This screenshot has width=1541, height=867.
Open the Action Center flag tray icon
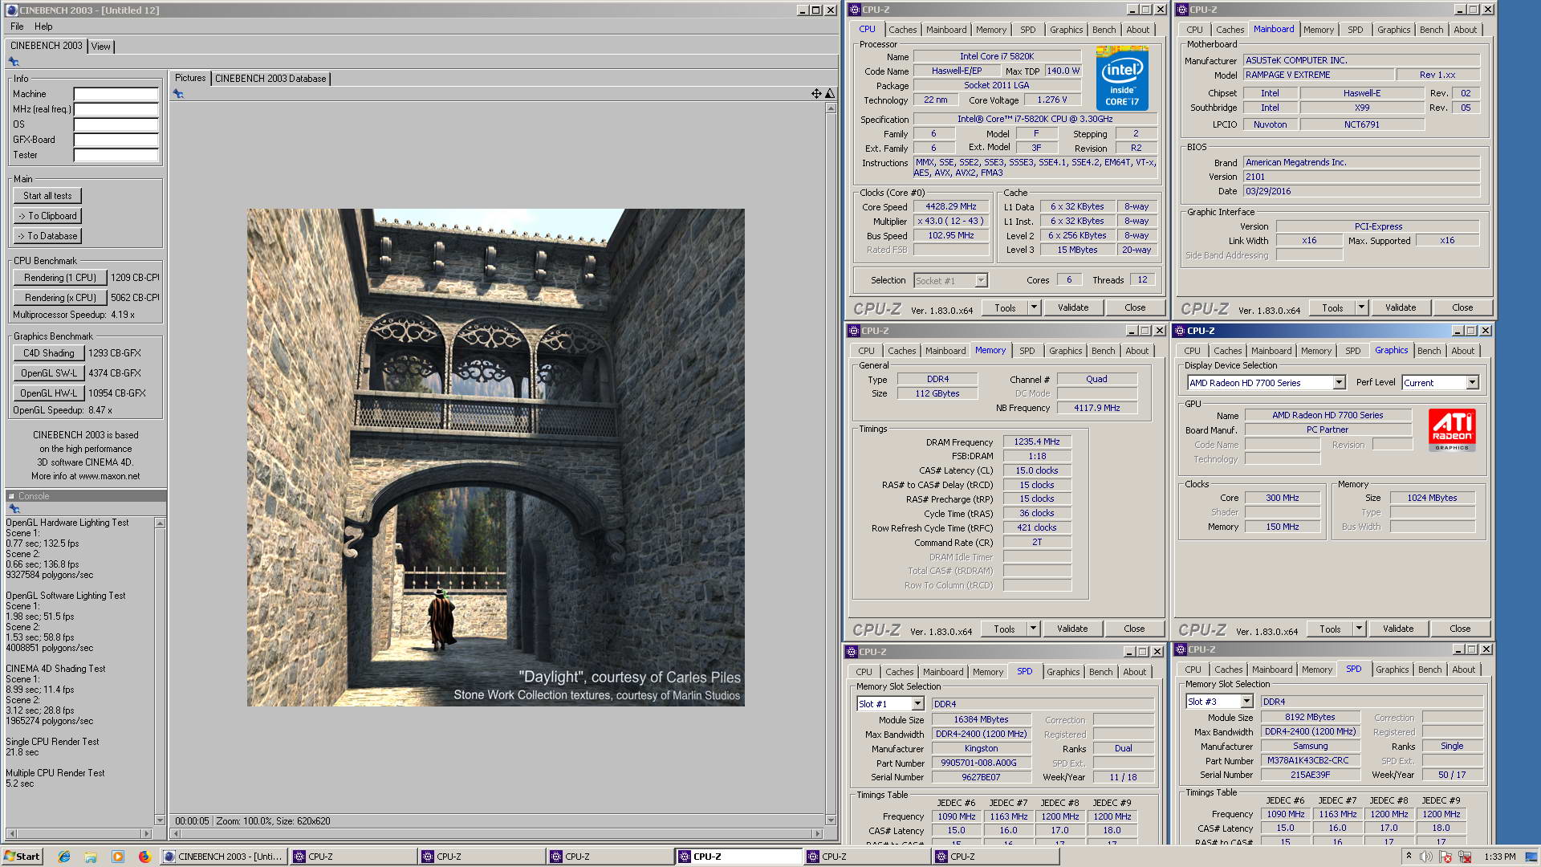pyautogui.click(x=1446, y=857)
